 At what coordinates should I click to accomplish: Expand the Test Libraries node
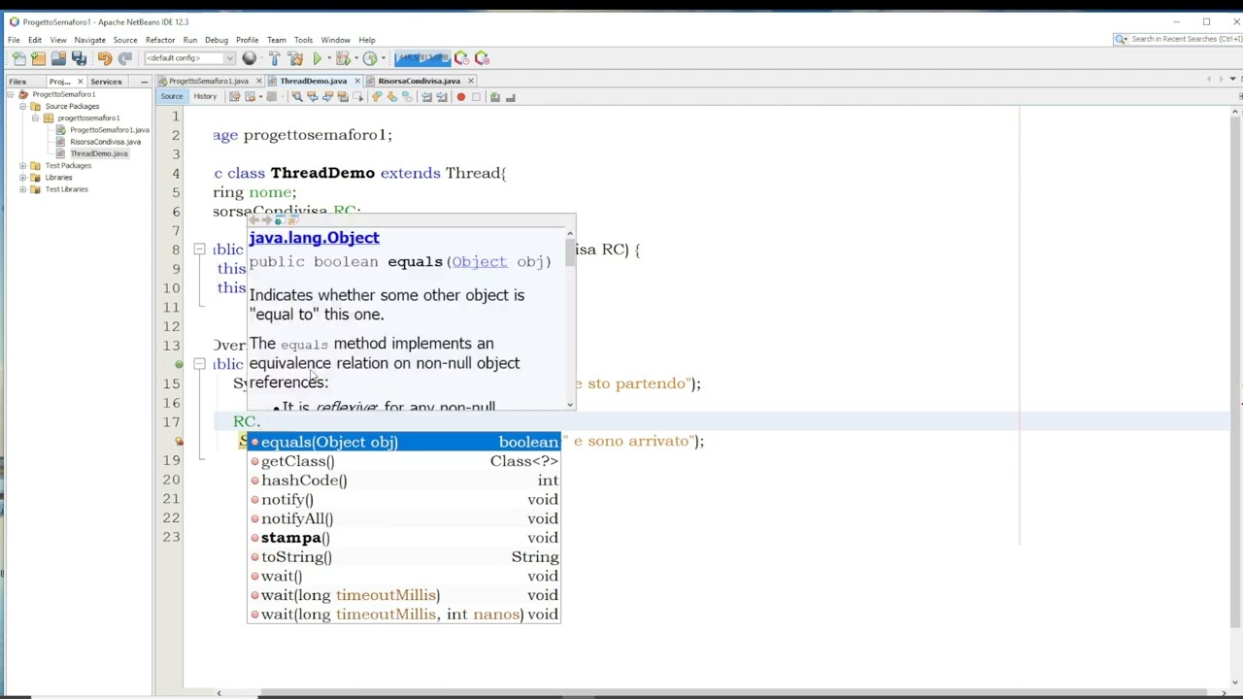coord(22,188)
